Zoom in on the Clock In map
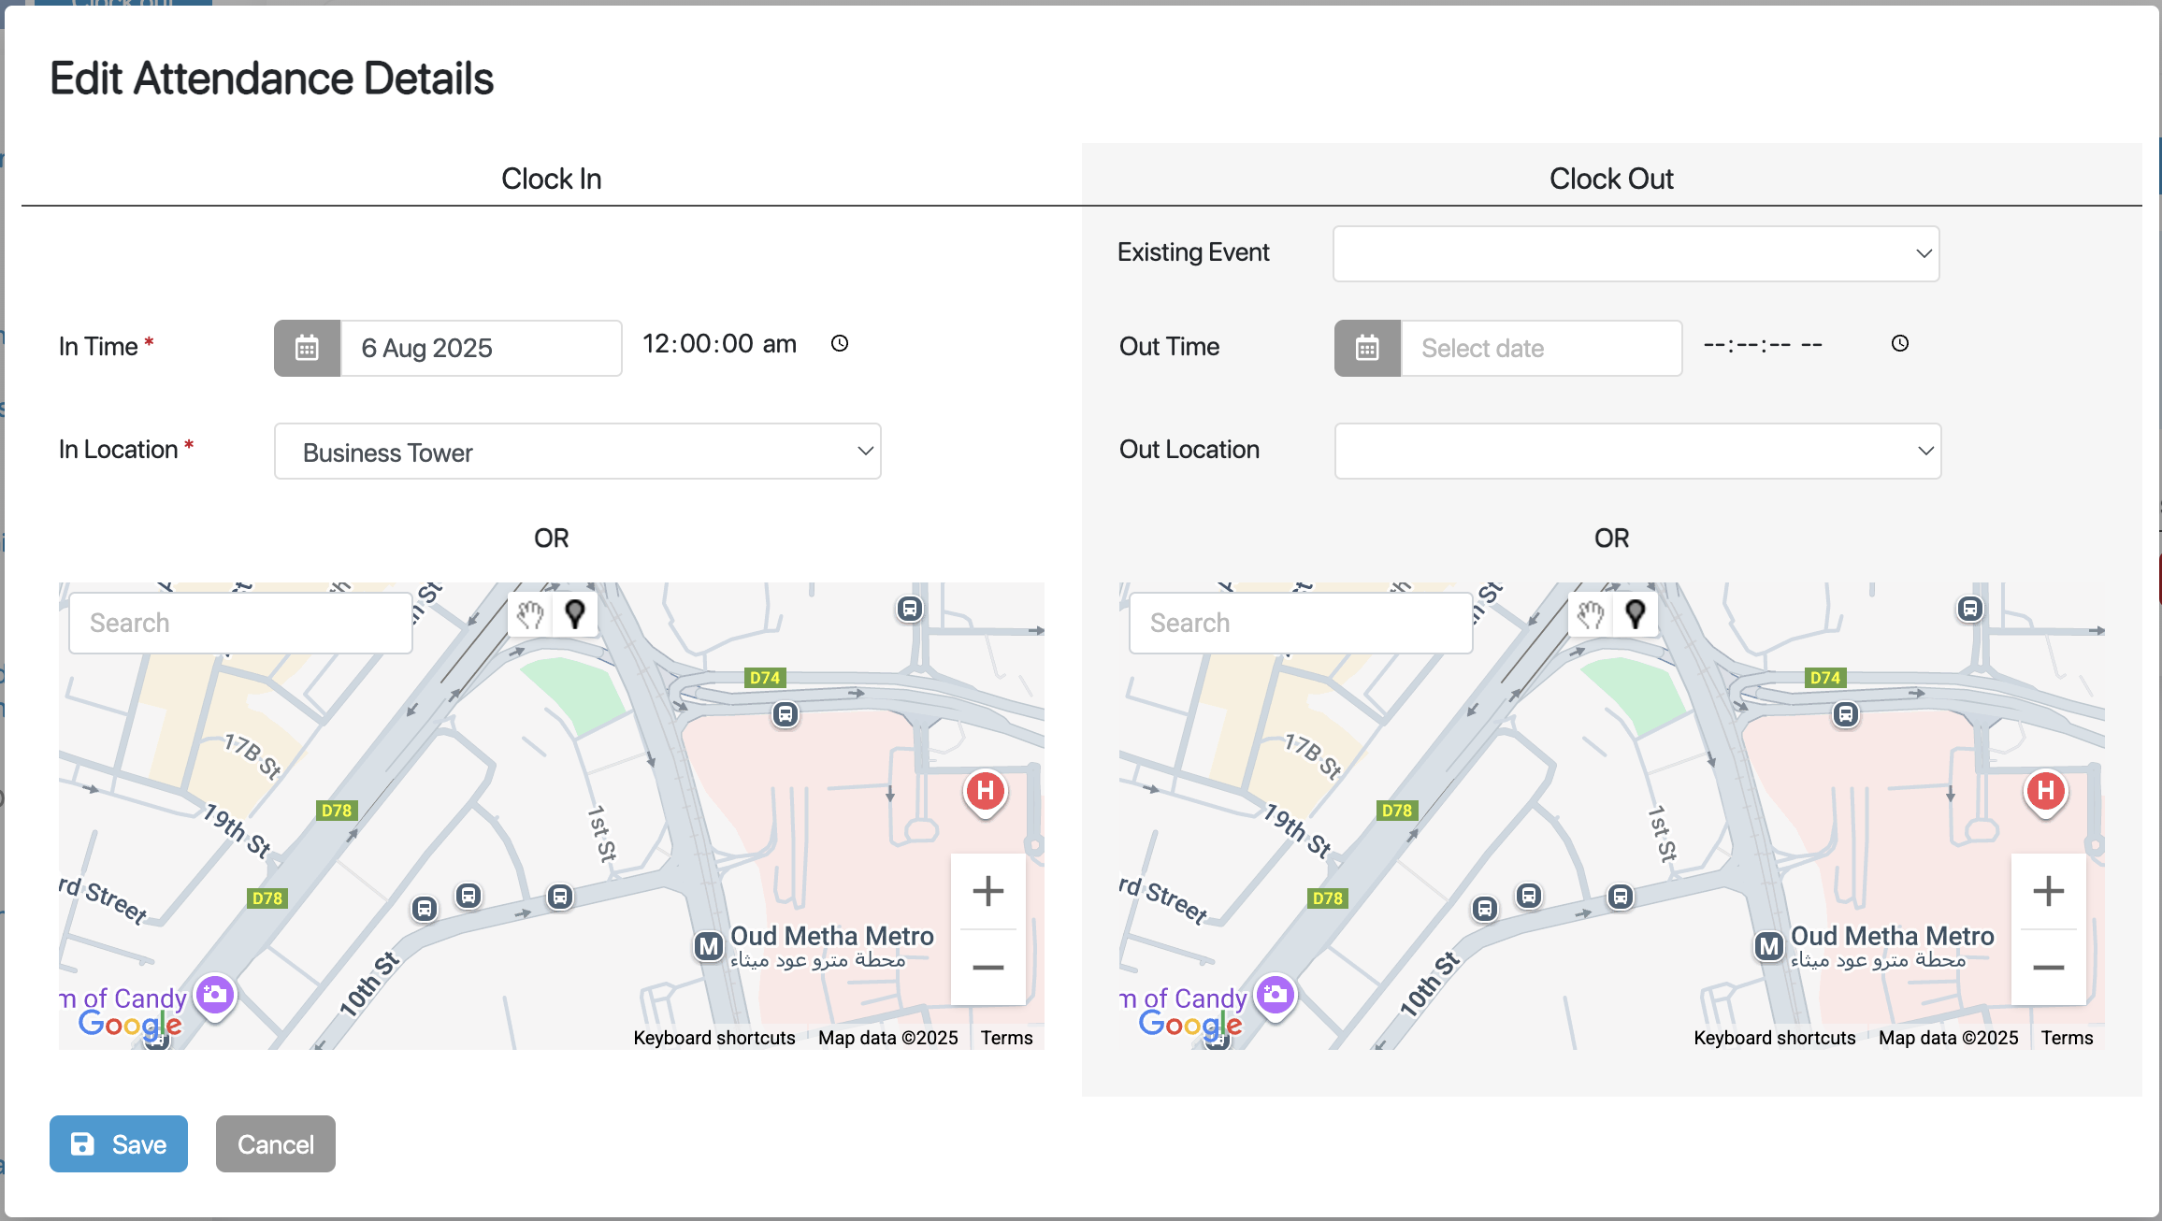The height and width of the screenshot is (1221, 2162). pos(987,891)
